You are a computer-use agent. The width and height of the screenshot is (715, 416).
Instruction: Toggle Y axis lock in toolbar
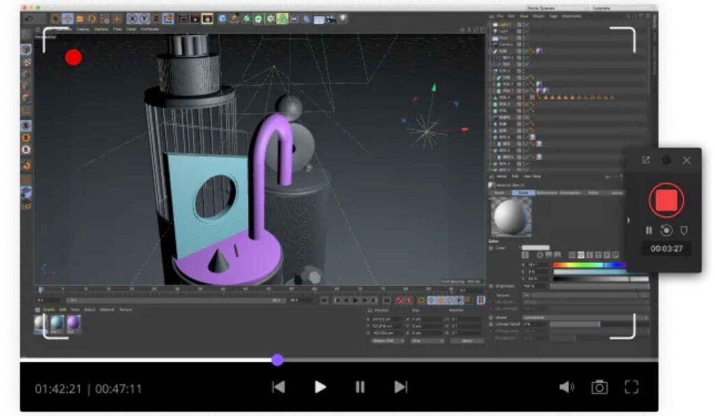click(144, 19)
